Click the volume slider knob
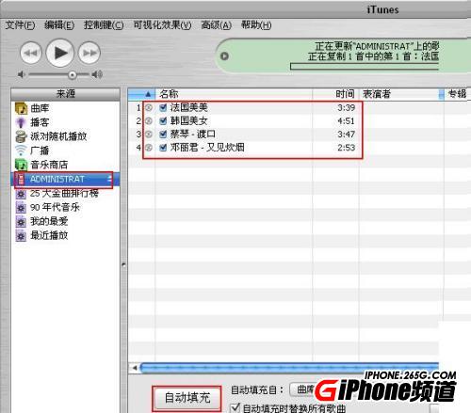 73,74
